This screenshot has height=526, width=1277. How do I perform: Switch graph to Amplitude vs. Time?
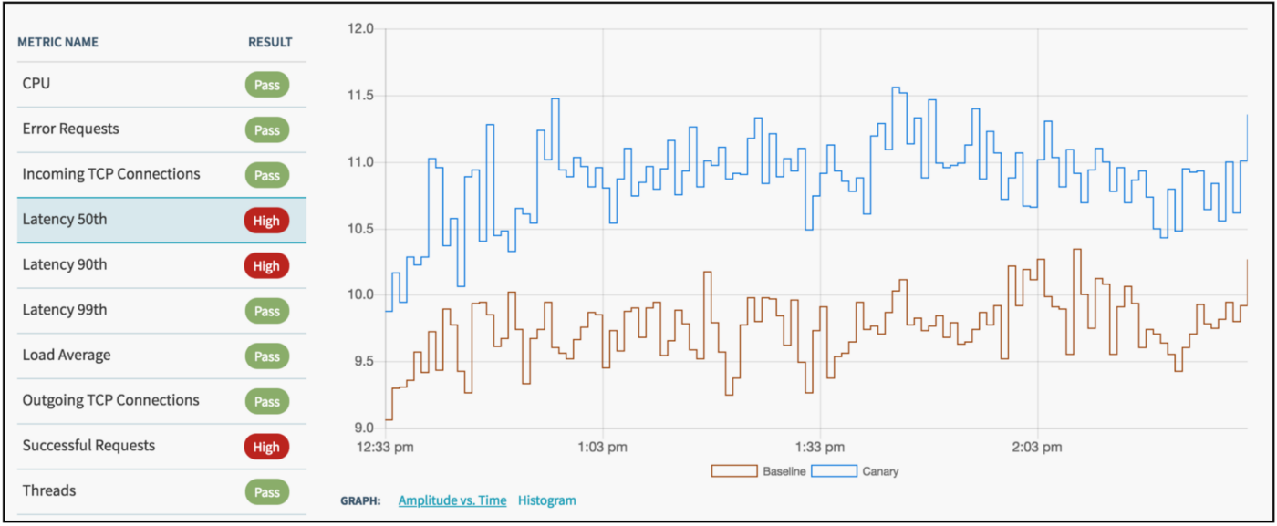[x=452, y=500]
